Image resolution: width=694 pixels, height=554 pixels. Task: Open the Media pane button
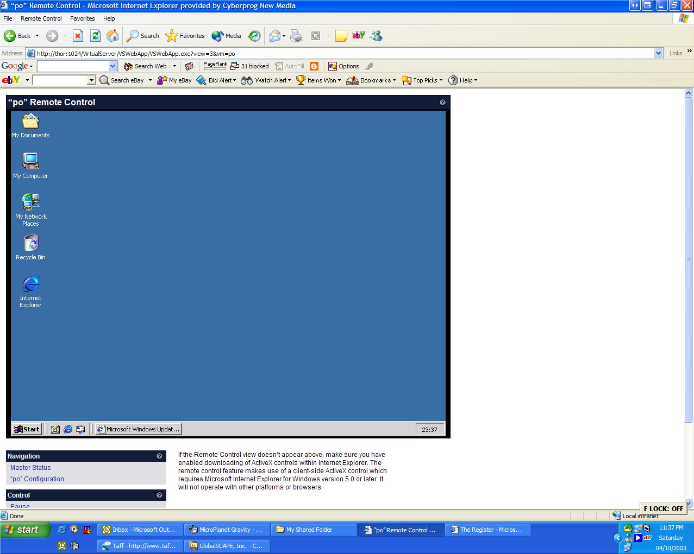pyautogui.click(x=227, y=36)
